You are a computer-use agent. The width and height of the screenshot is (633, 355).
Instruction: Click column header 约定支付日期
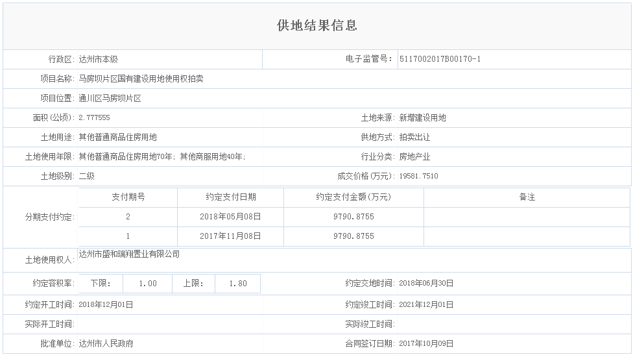coord(230,197)
